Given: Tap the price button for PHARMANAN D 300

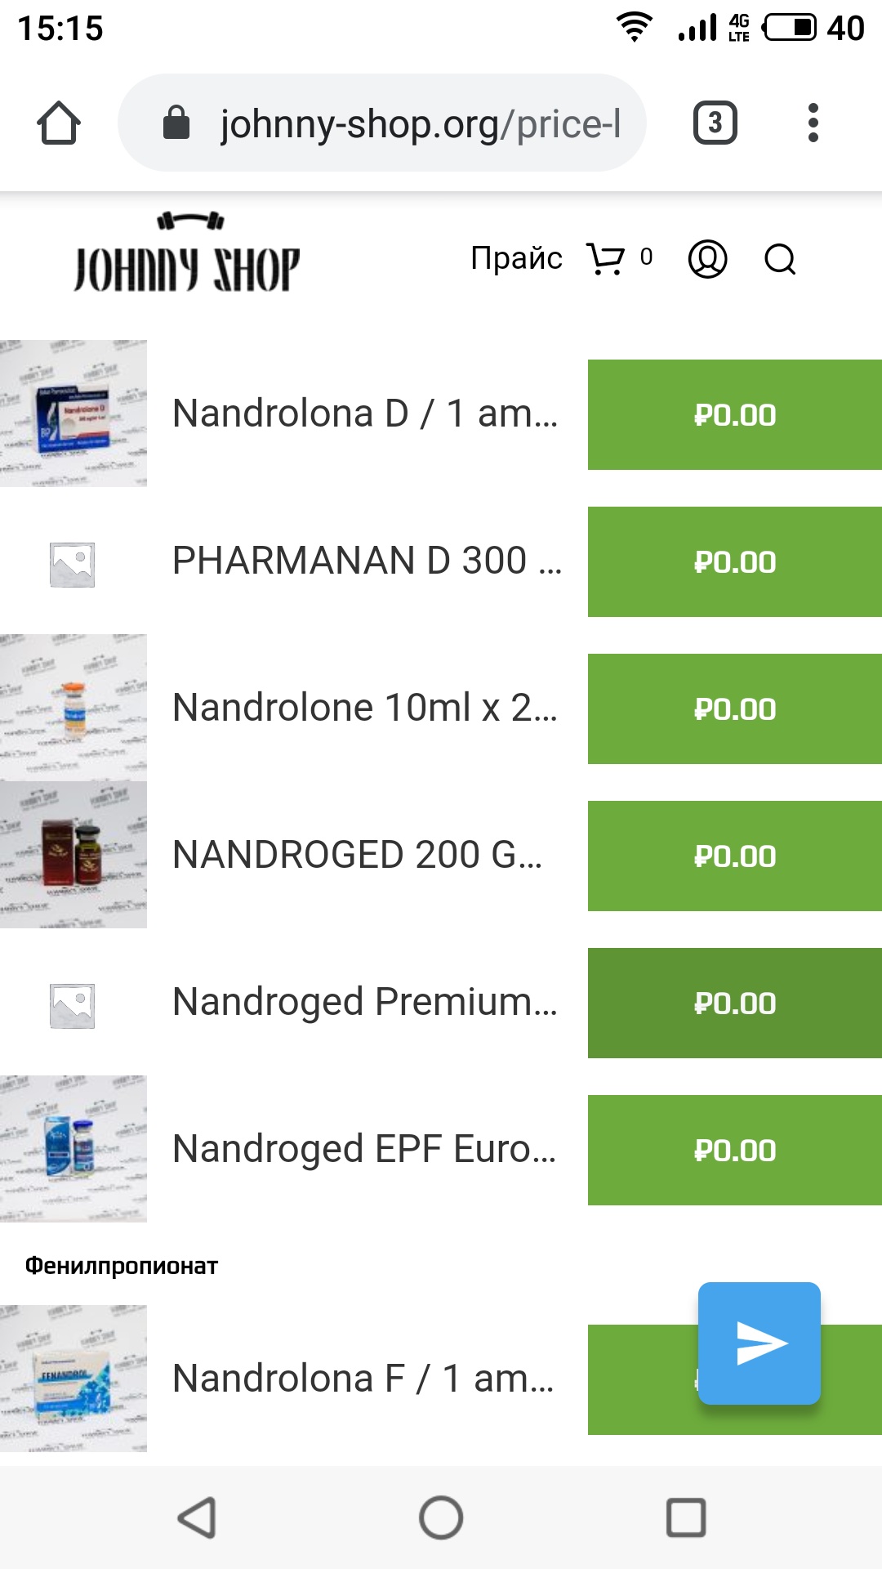Looking at the screenshot, I should tap(735, 562).
